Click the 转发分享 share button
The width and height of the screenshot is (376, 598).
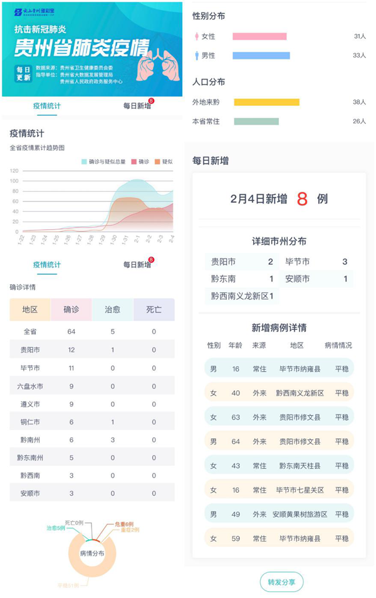tap(282, 582)
